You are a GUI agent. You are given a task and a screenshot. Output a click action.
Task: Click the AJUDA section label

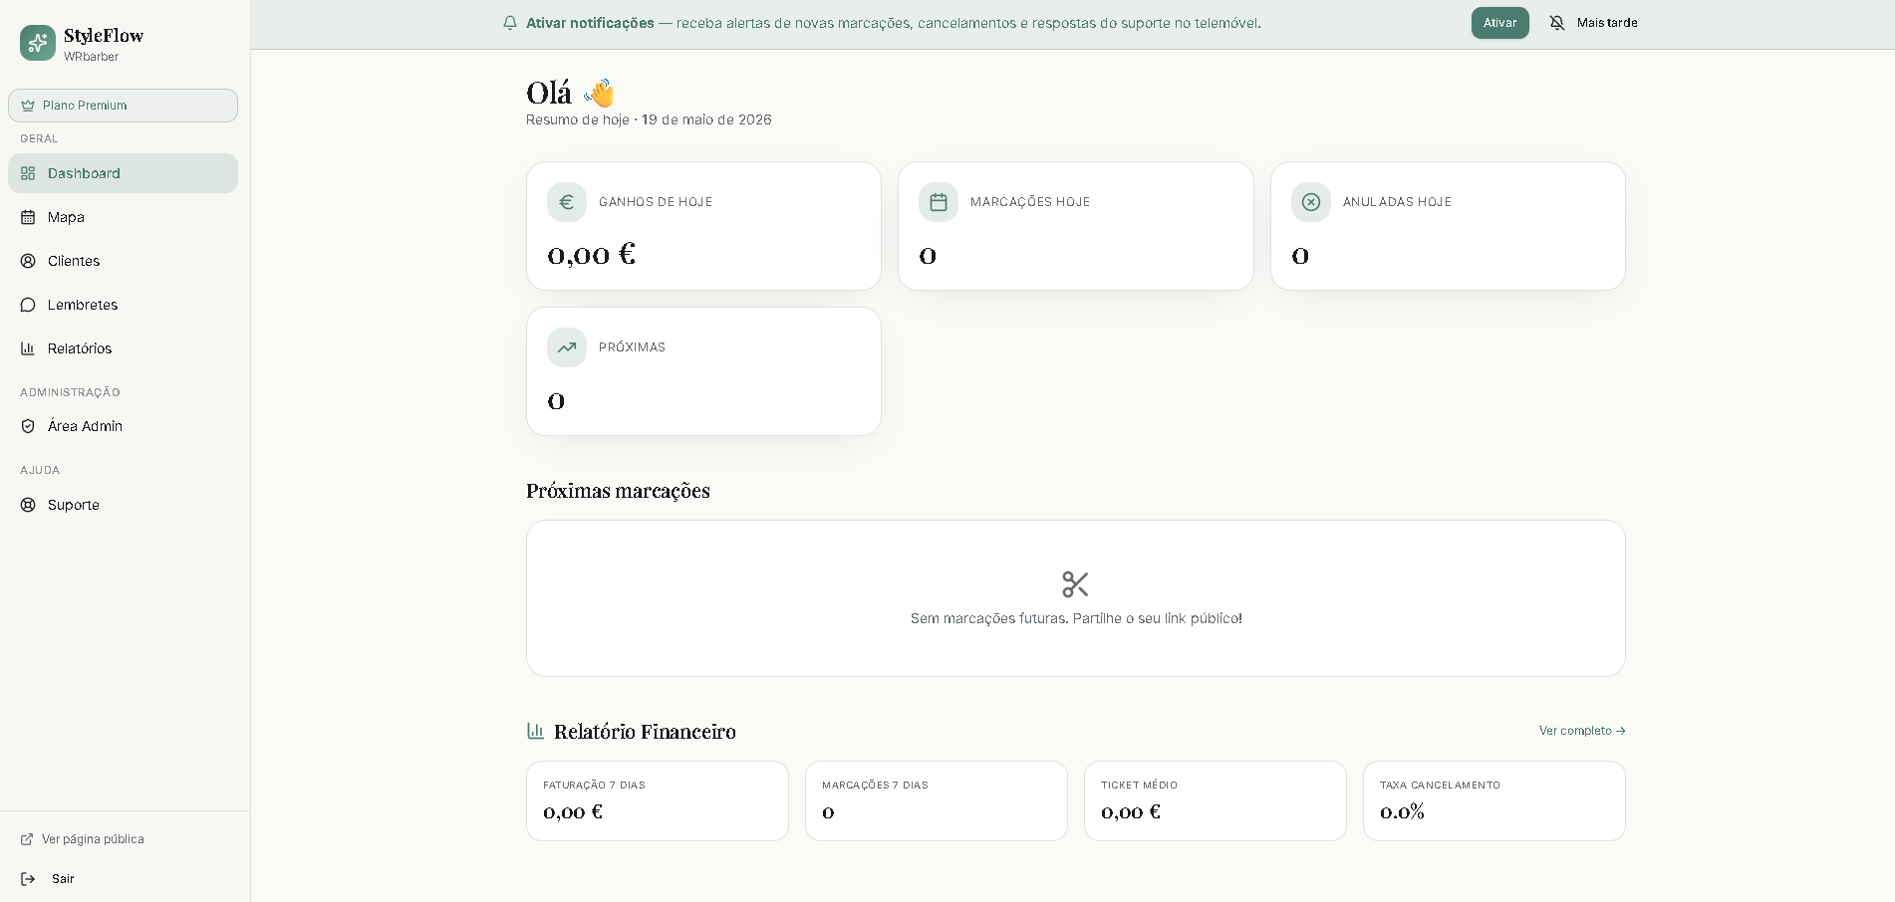tap(40, 470)
